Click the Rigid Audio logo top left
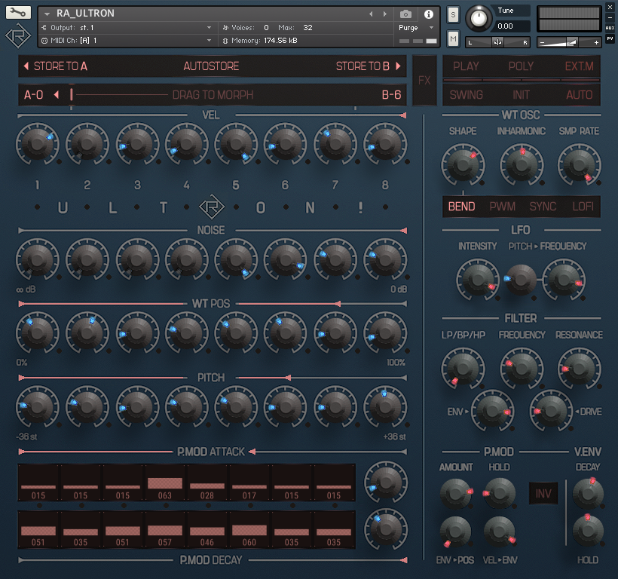 pyautogui.click(x=18, y=36)
